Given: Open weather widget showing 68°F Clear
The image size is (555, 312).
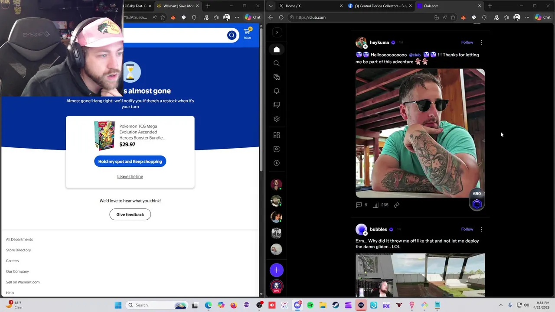Looking at the screenshot, I should (x=14, y=305).
